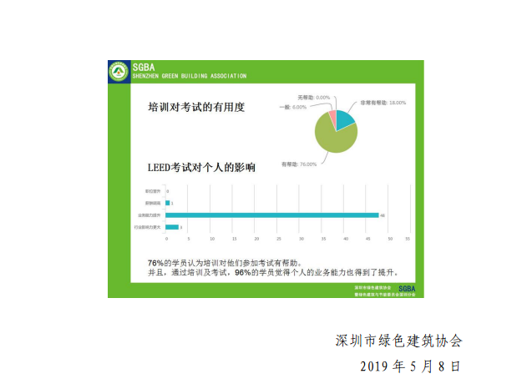Click the heading 培训对考试的有用度

tap(196, 108)
